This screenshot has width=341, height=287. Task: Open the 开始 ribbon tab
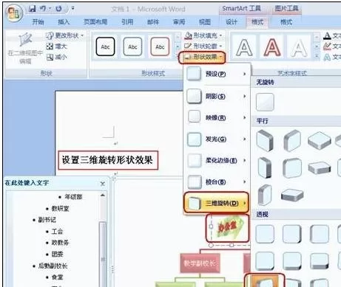point(38,22)
